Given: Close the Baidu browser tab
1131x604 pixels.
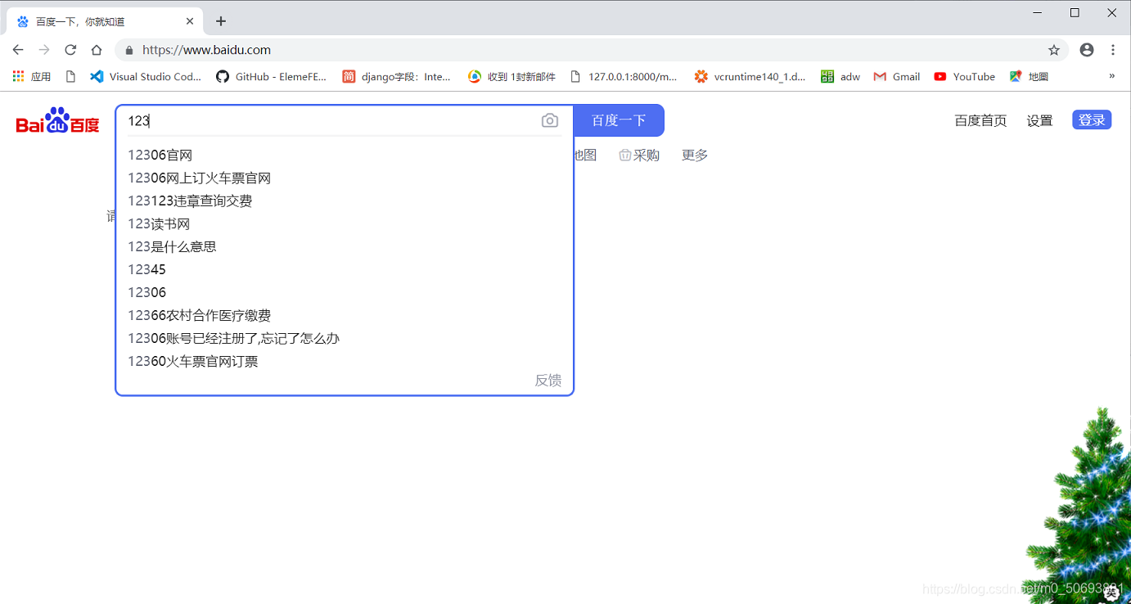Looking at the screenshot, I should [190, 21].
